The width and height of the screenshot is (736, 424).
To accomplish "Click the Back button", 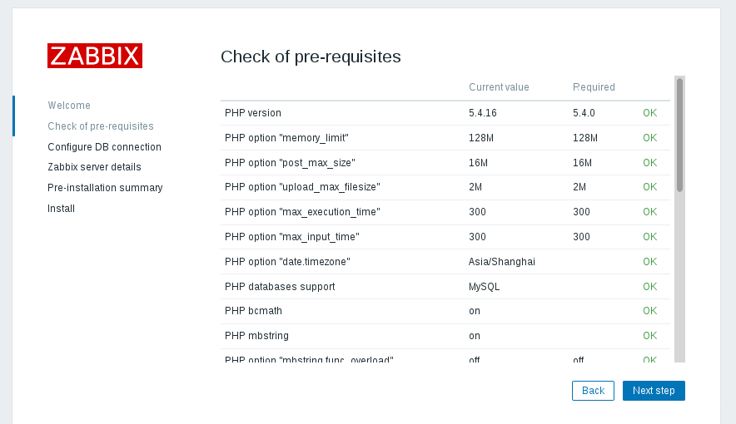I will pyautogui.click(x=593, y=390).
